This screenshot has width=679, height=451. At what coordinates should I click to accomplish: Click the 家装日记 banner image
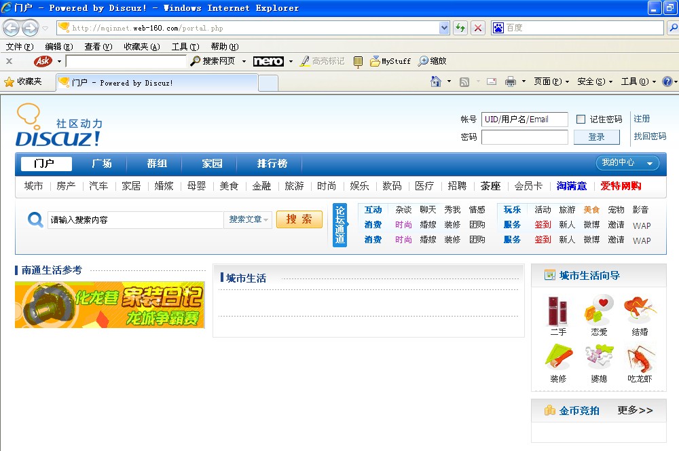[x=110, y=305]
